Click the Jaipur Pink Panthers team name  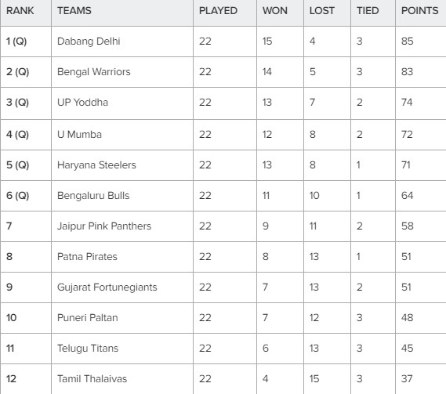104,226
